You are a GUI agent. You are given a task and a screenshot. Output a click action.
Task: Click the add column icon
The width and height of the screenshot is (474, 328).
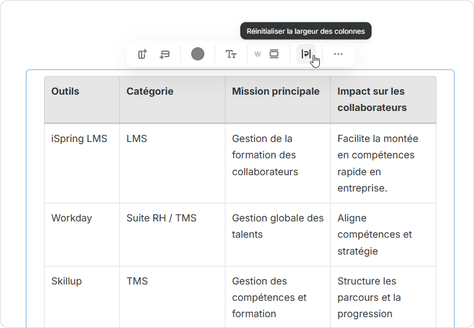(x=142, y=54)
